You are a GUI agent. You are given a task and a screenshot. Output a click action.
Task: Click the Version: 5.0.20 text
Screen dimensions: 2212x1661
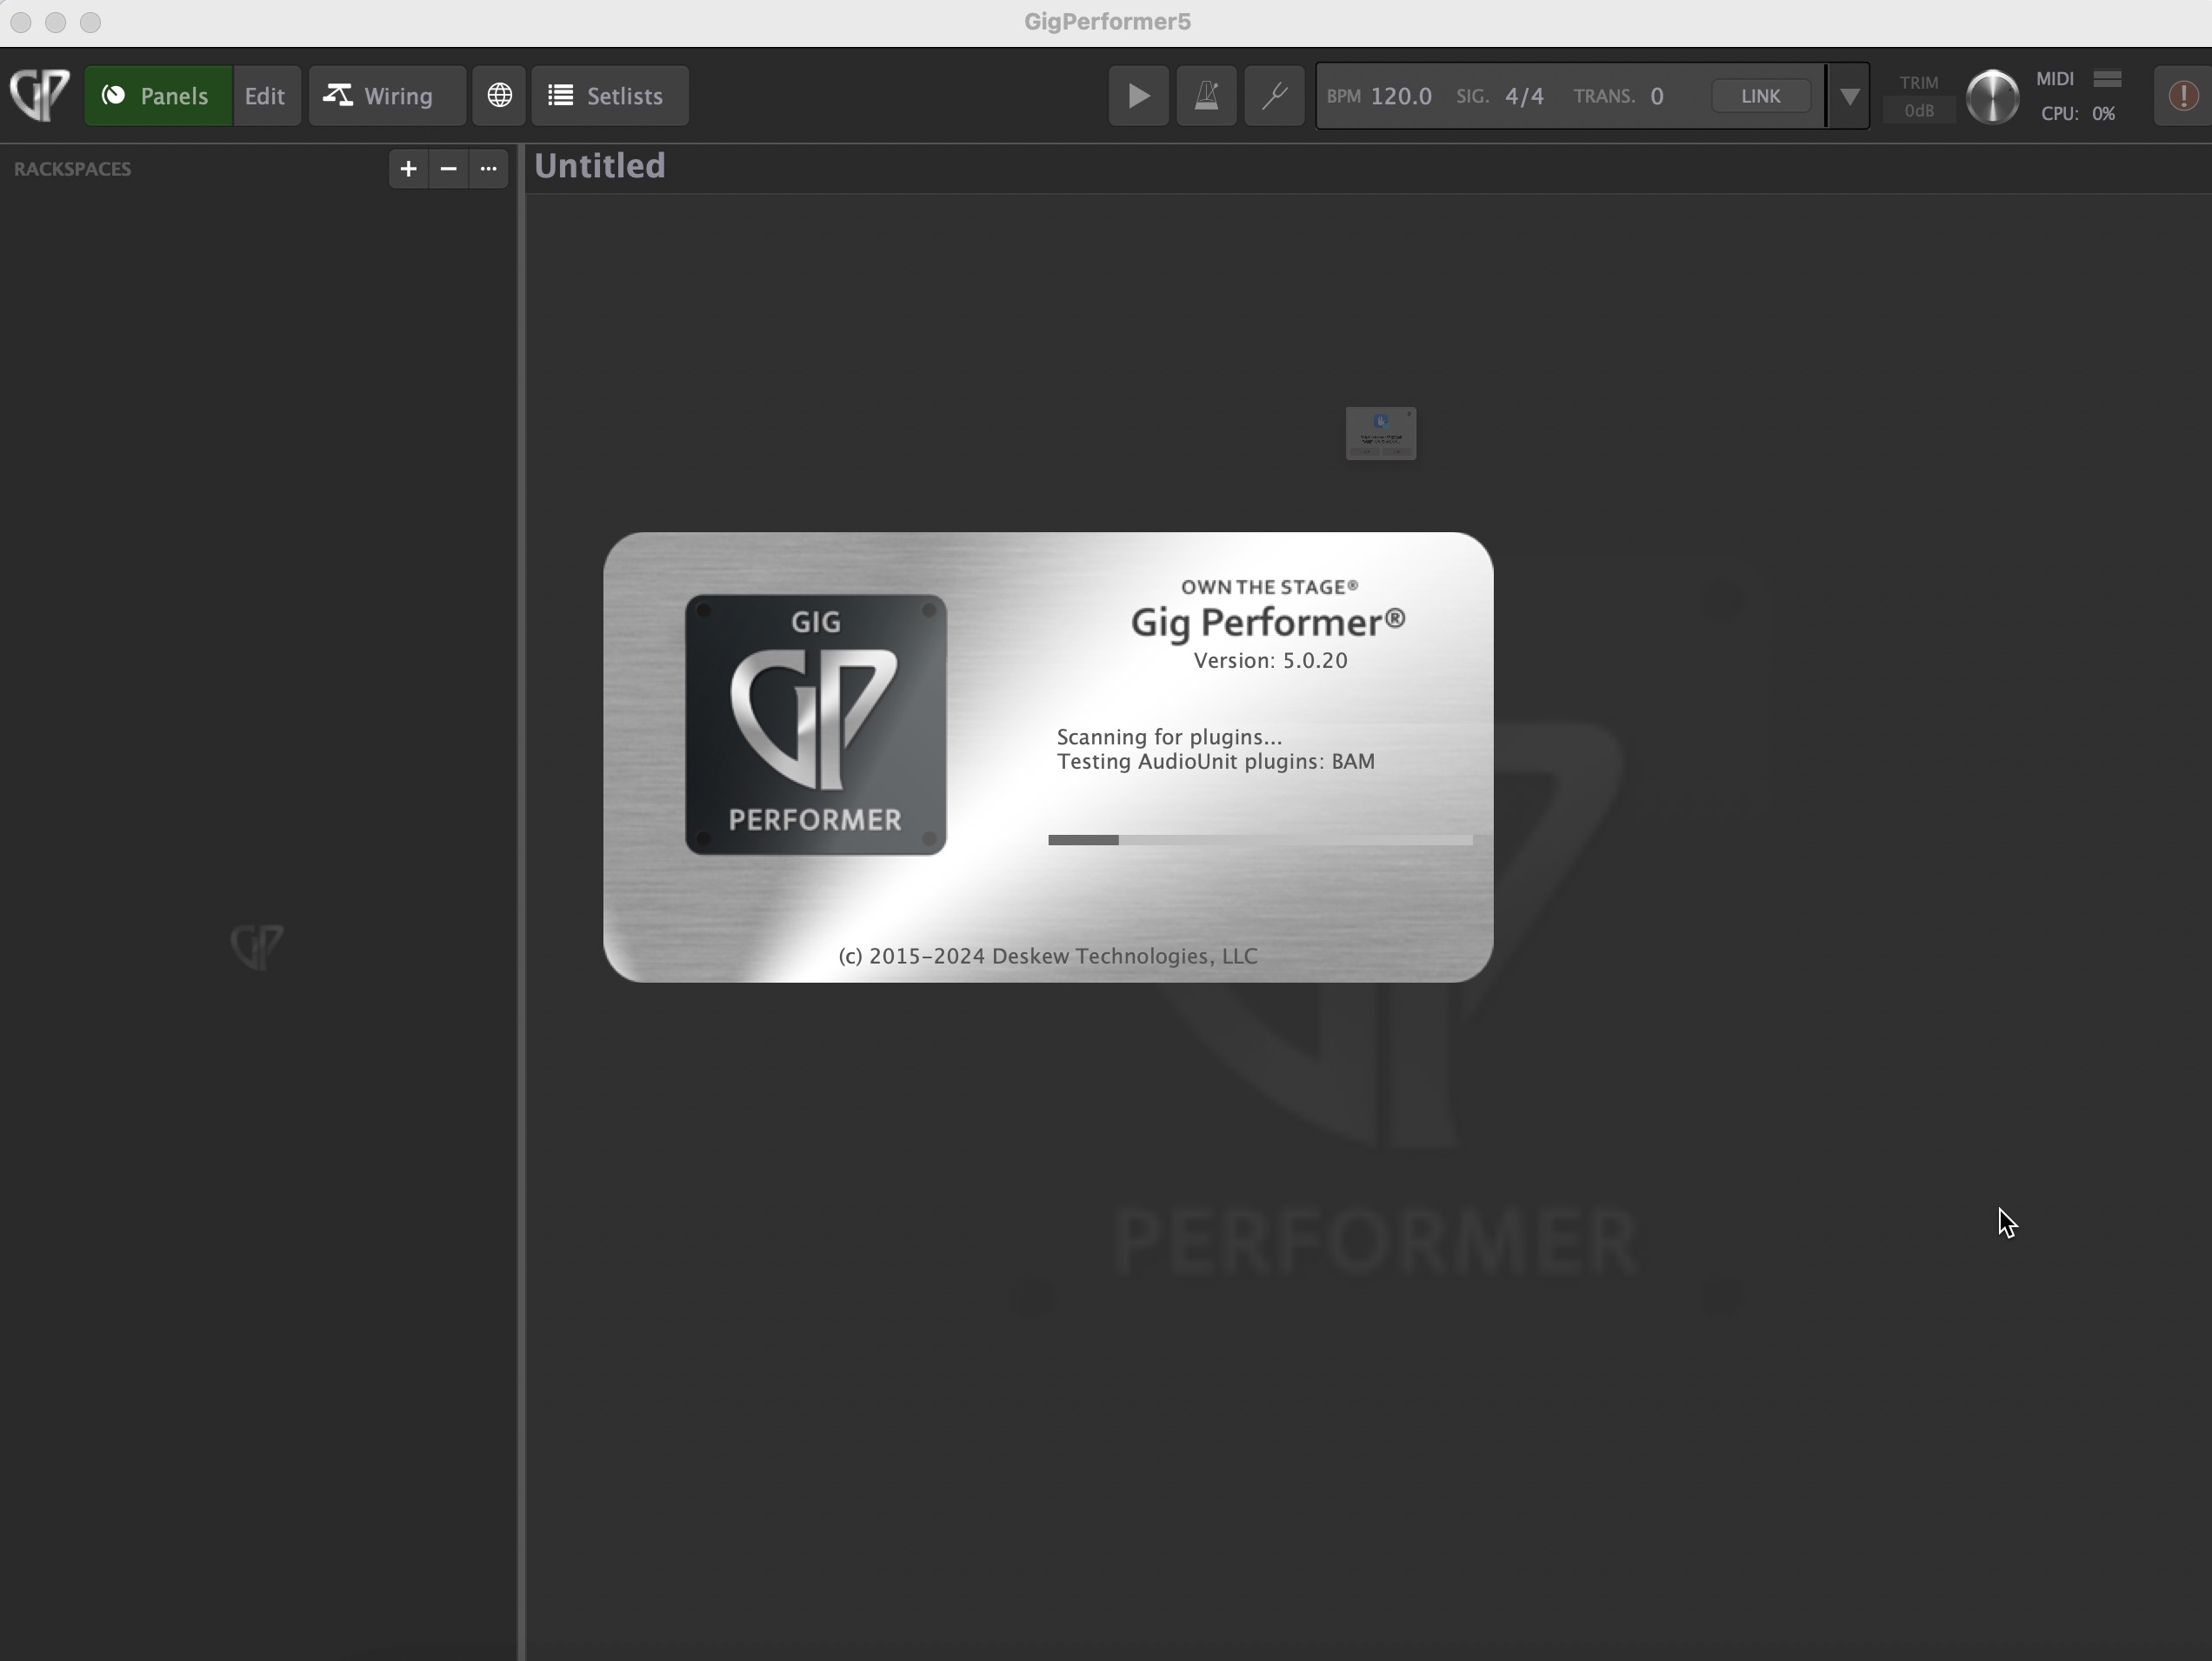[1270, 661]
